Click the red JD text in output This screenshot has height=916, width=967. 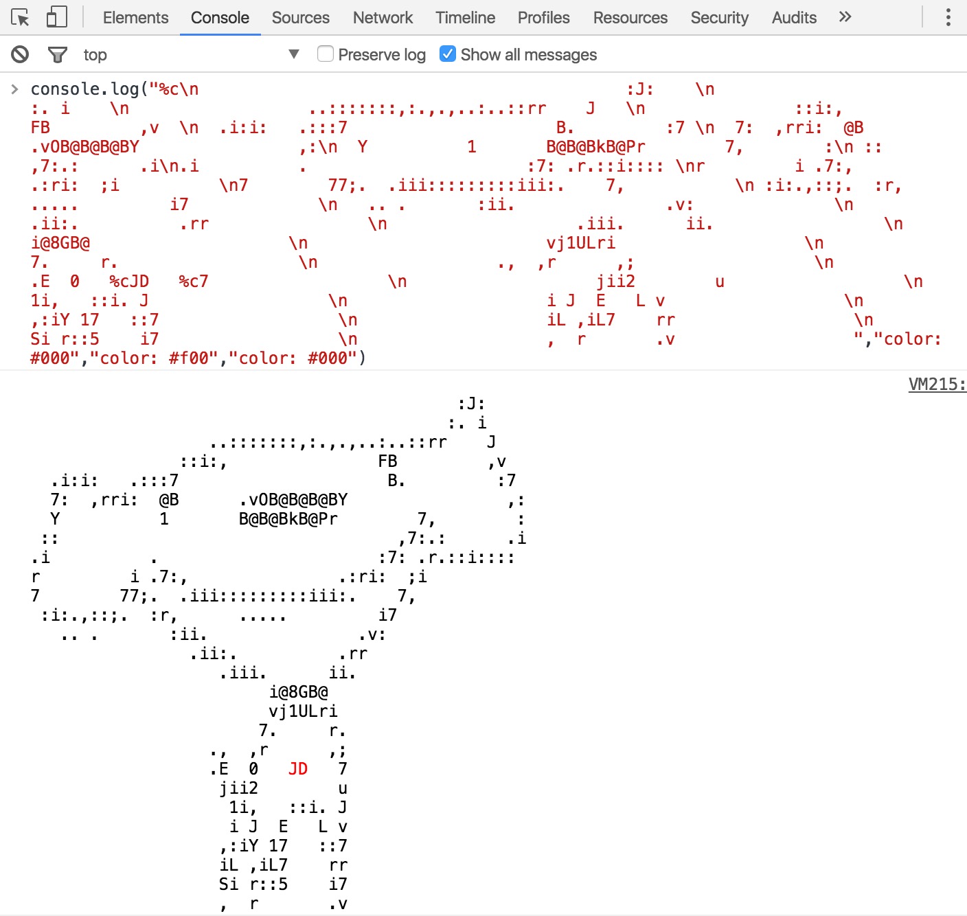298,769
